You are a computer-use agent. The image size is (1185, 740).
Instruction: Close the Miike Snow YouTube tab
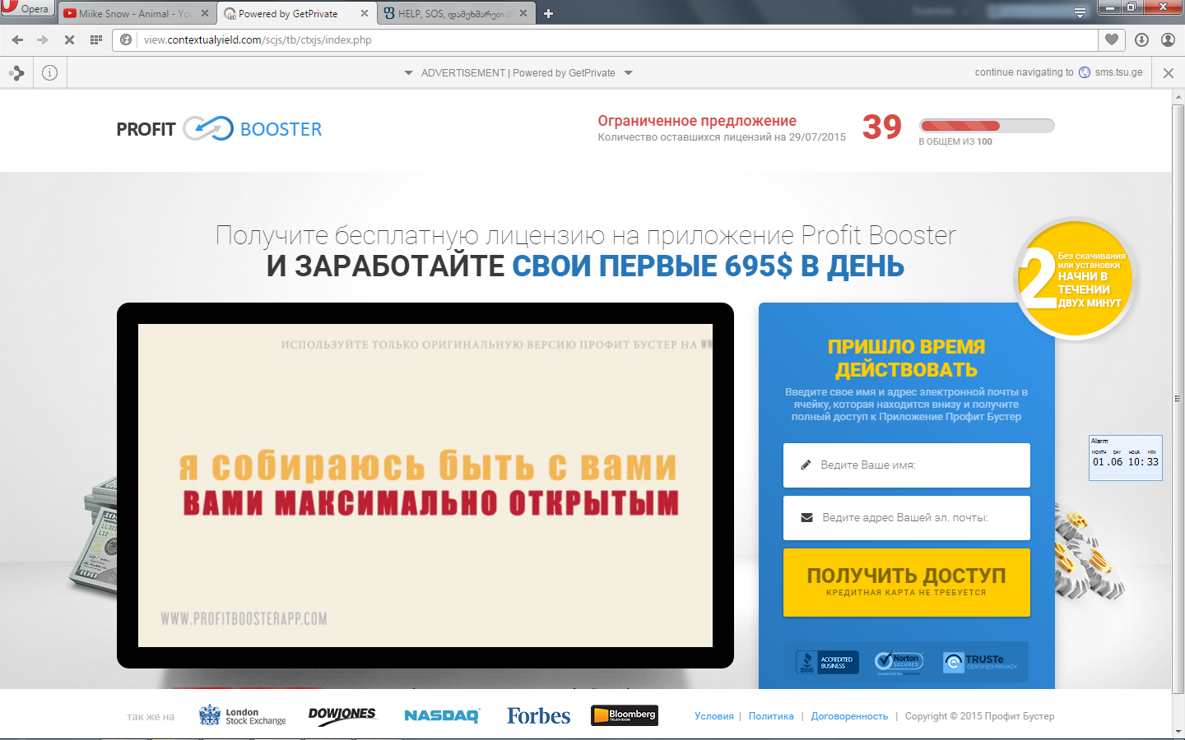[205, 13]
